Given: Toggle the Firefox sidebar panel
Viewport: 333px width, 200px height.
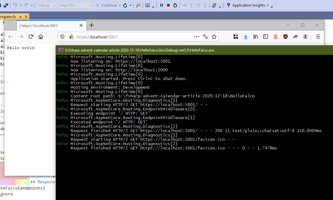Looking at the screenshot, I should point(266,37).
